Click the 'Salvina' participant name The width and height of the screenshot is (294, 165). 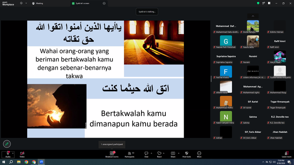[253, 117]
